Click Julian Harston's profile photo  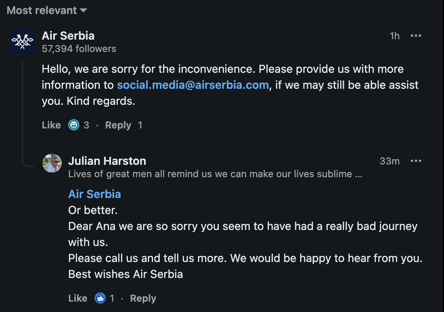pos(52,163)
